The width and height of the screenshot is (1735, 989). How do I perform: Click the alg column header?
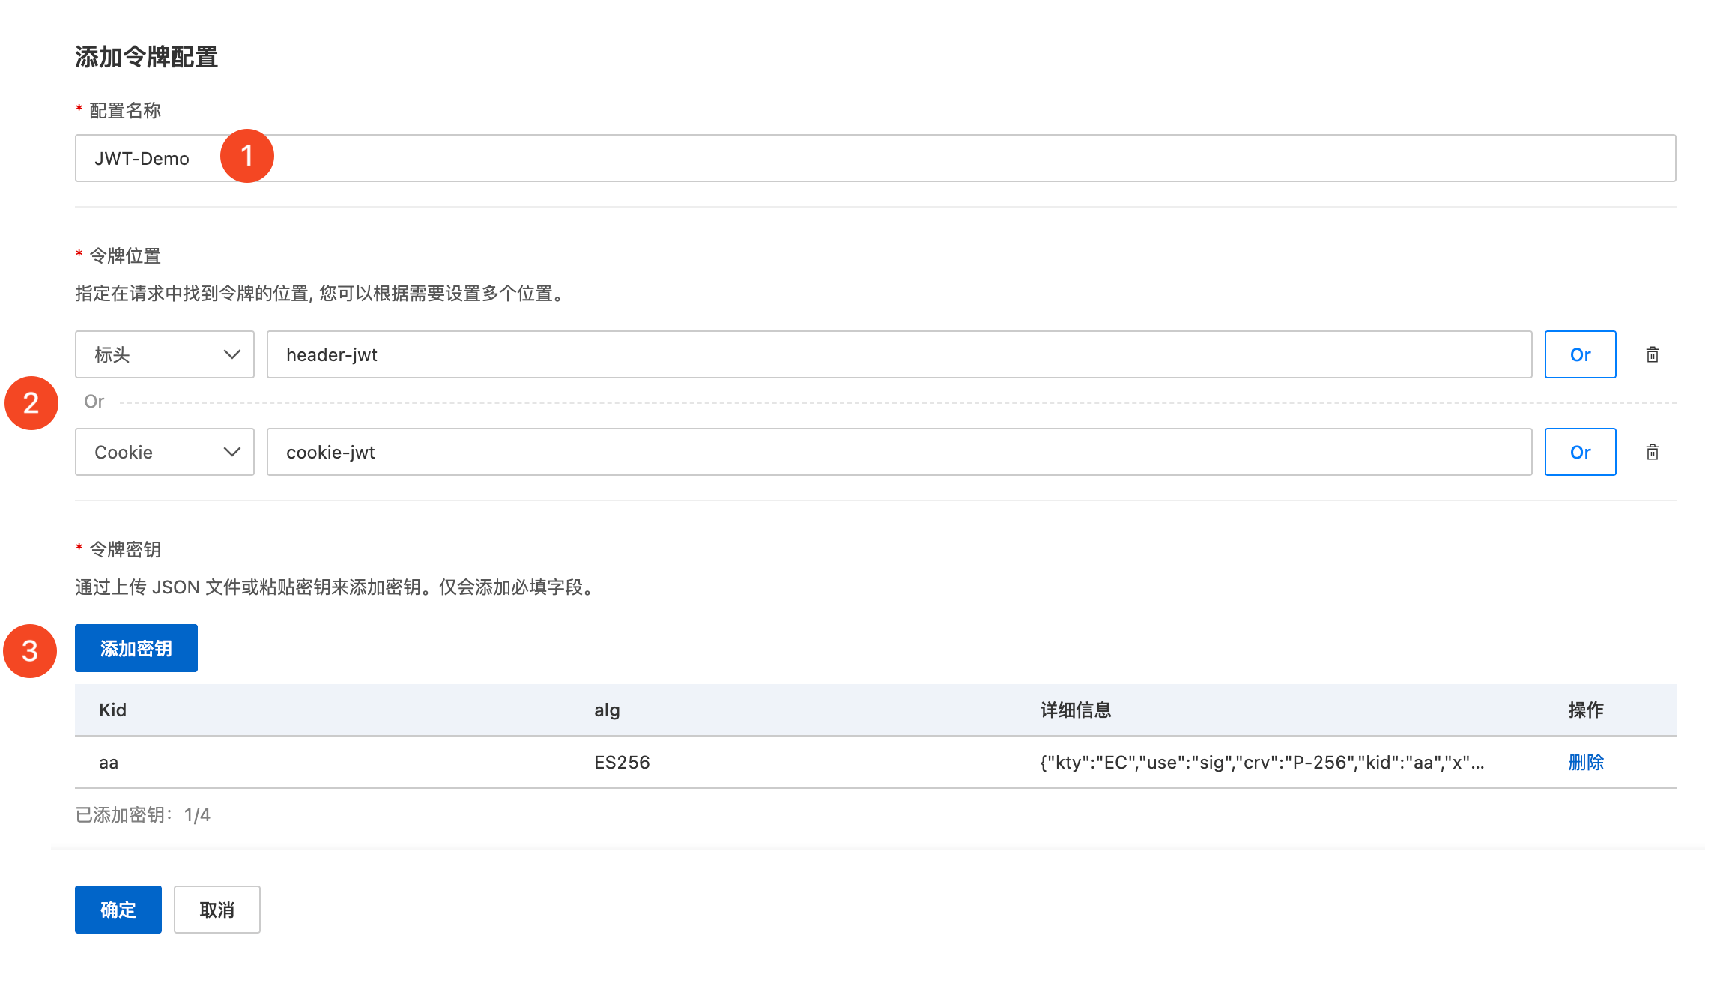pyautogui.click(x=607, y=710)
